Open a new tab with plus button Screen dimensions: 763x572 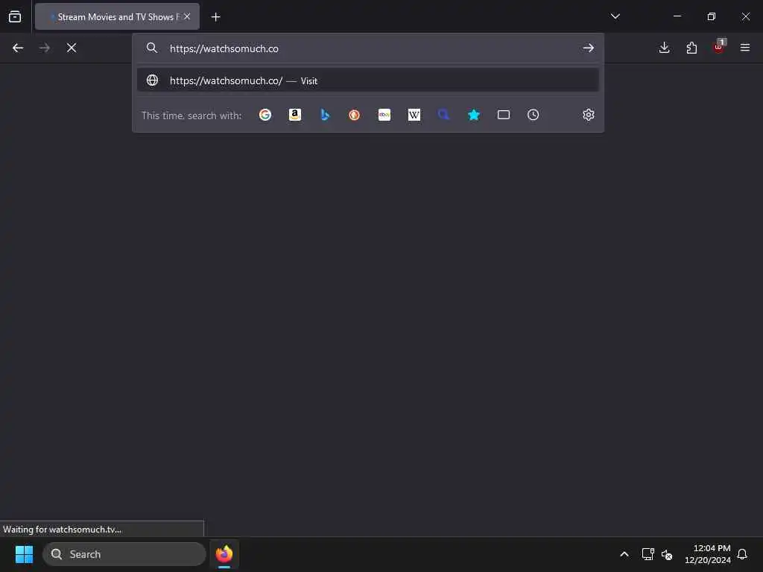click(215, 17)
